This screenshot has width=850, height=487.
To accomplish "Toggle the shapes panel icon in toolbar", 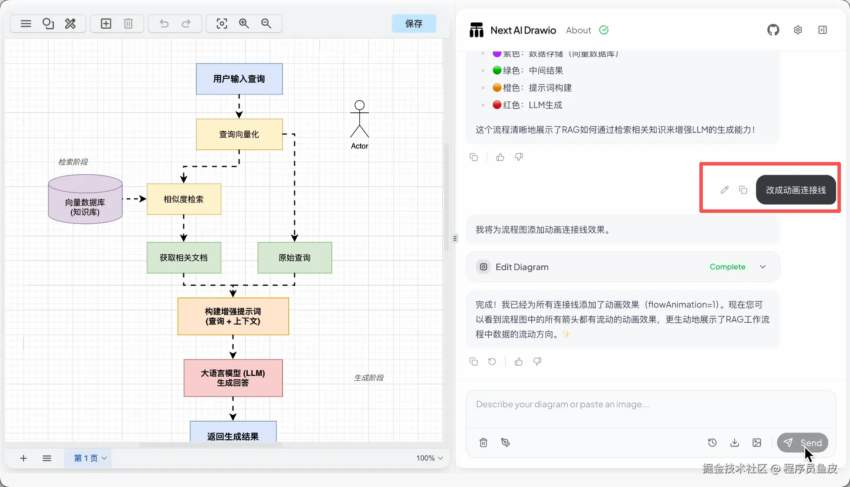I will pyautogui.click(x=48, y=24).
